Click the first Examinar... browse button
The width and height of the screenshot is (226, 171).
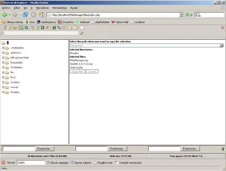(x=45, y=149)
